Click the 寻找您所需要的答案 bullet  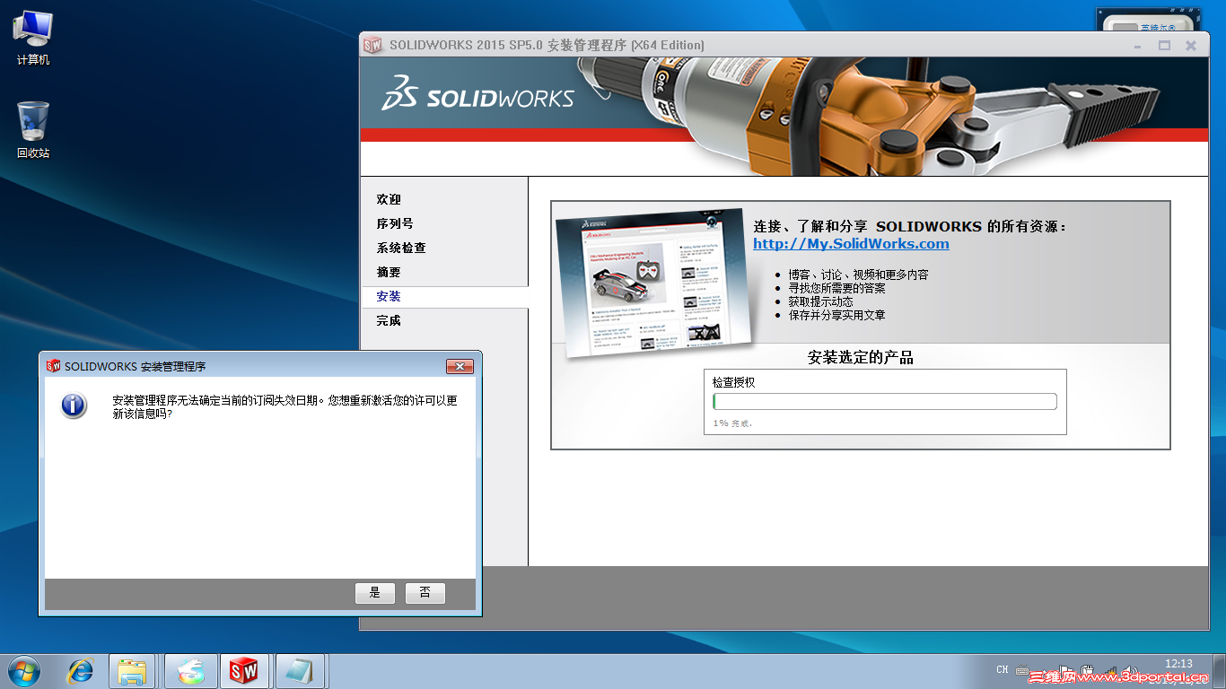836,288
